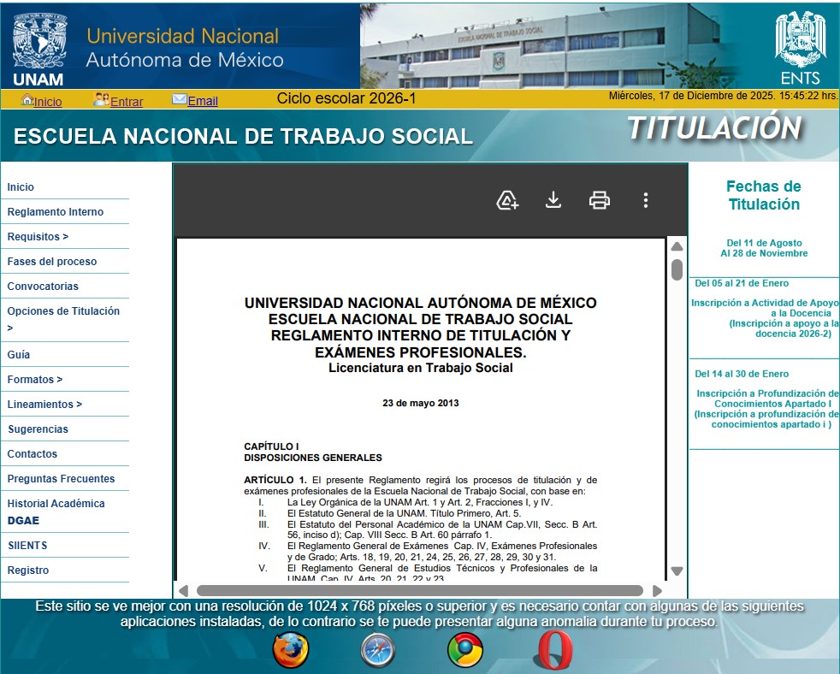Viewport: 840px width, 674px height.
Task: Open the Guía page
Action: 19,355
